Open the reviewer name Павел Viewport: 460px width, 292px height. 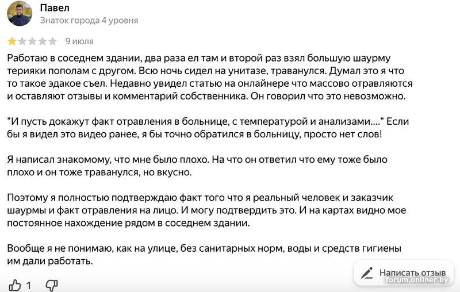(x=54, y=7)
